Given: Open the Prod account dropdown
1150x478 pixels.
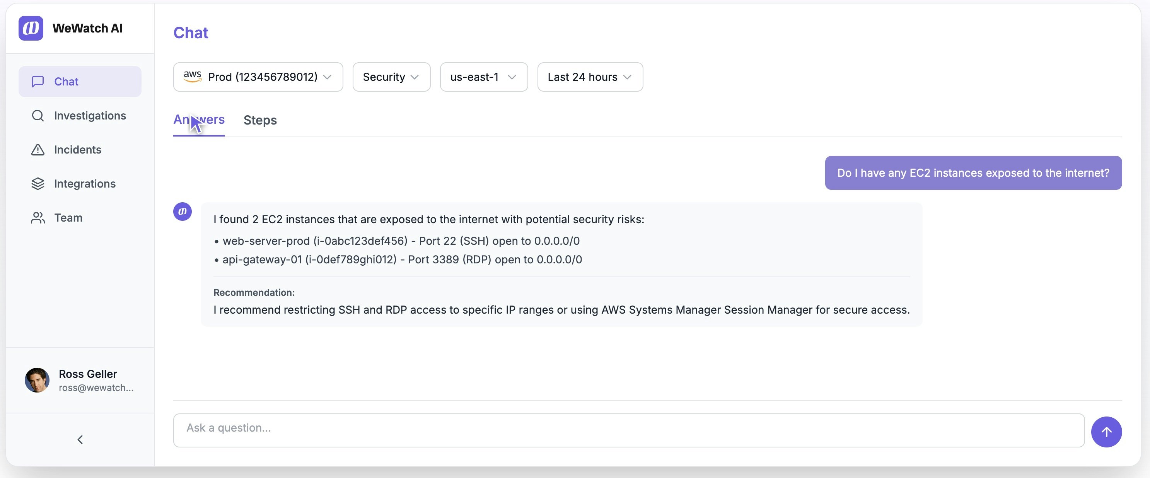Looking at the screenshot, I should [x=258, y=77].
